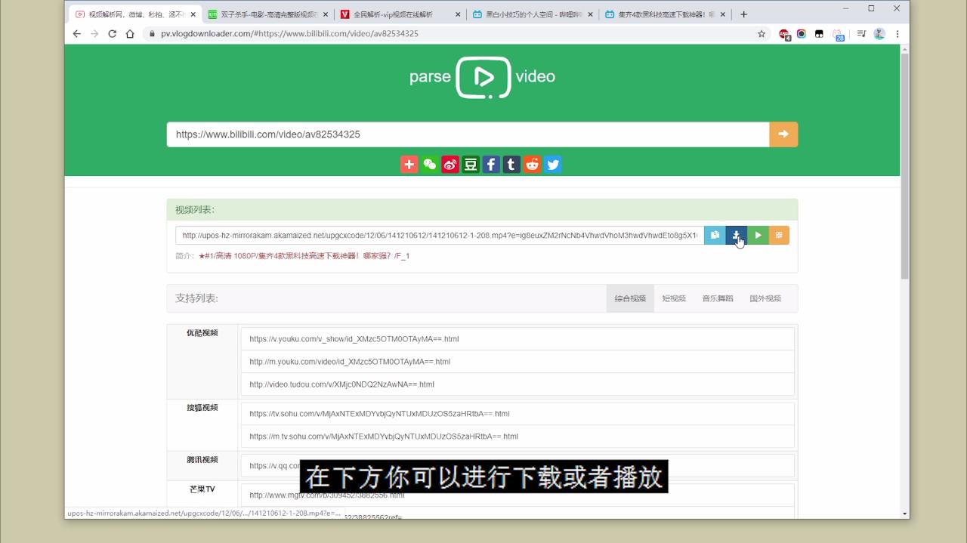Share via the WeChat icon

tap(430, 165)
